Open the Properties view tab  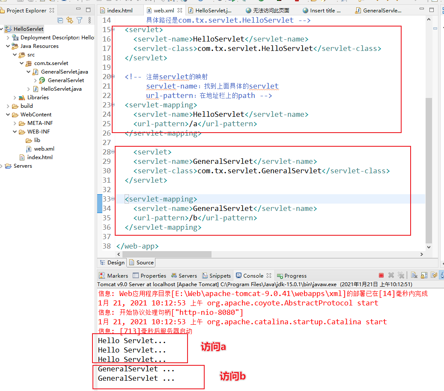point(149,275)
